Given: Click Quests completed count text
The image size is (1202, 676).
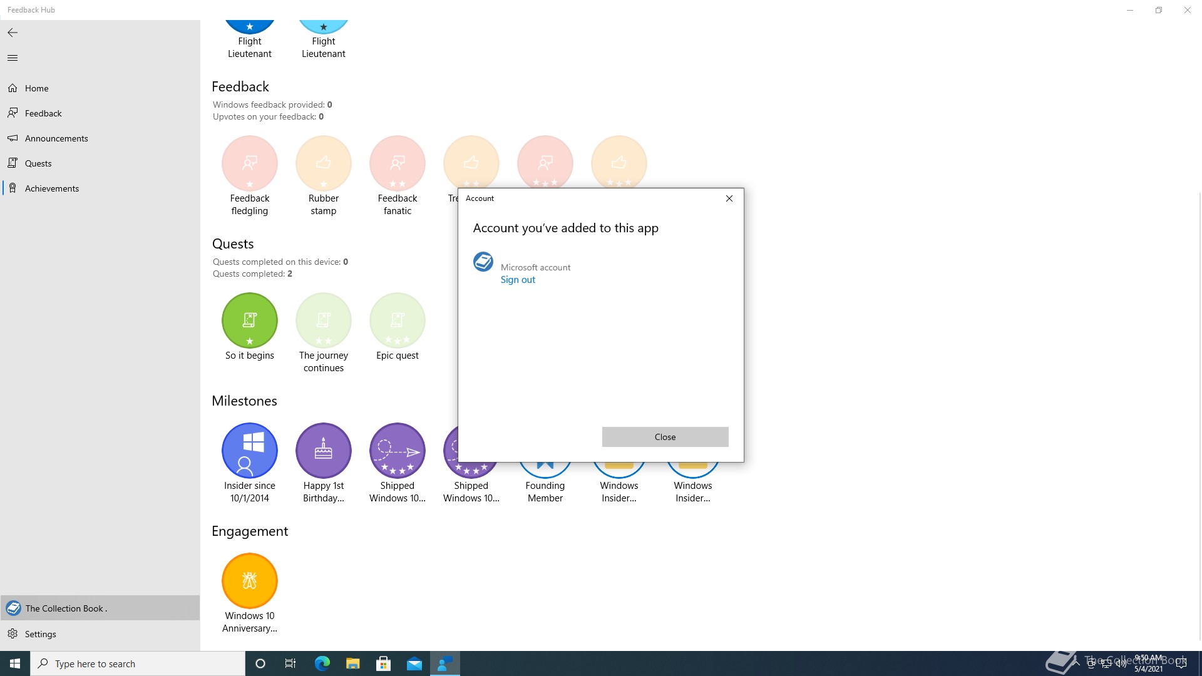Looking at the screenshot, I should tap(252, 274).
